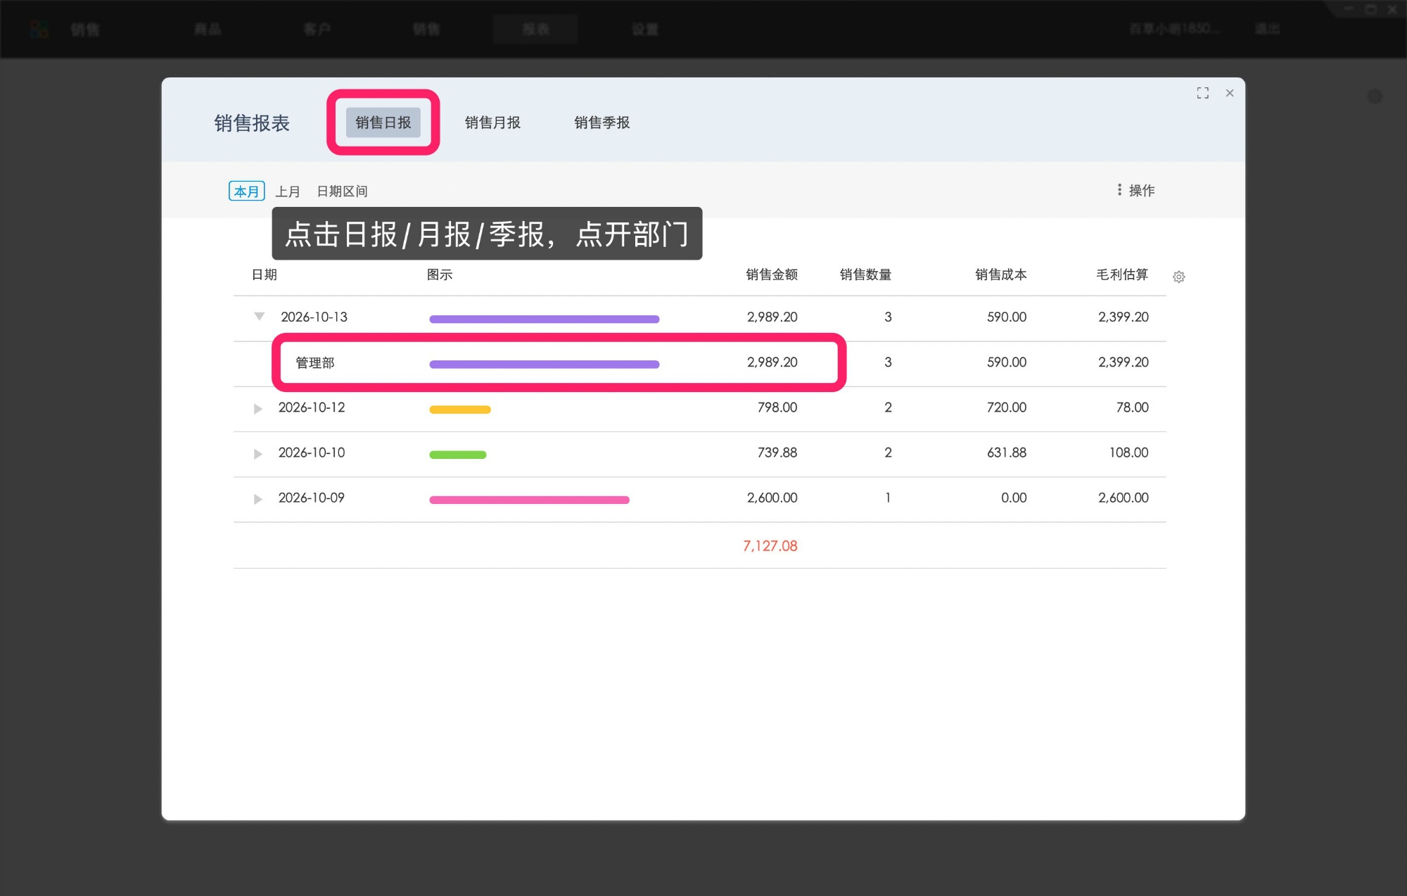Switch to the 销售日报 tab

(383, 122)
